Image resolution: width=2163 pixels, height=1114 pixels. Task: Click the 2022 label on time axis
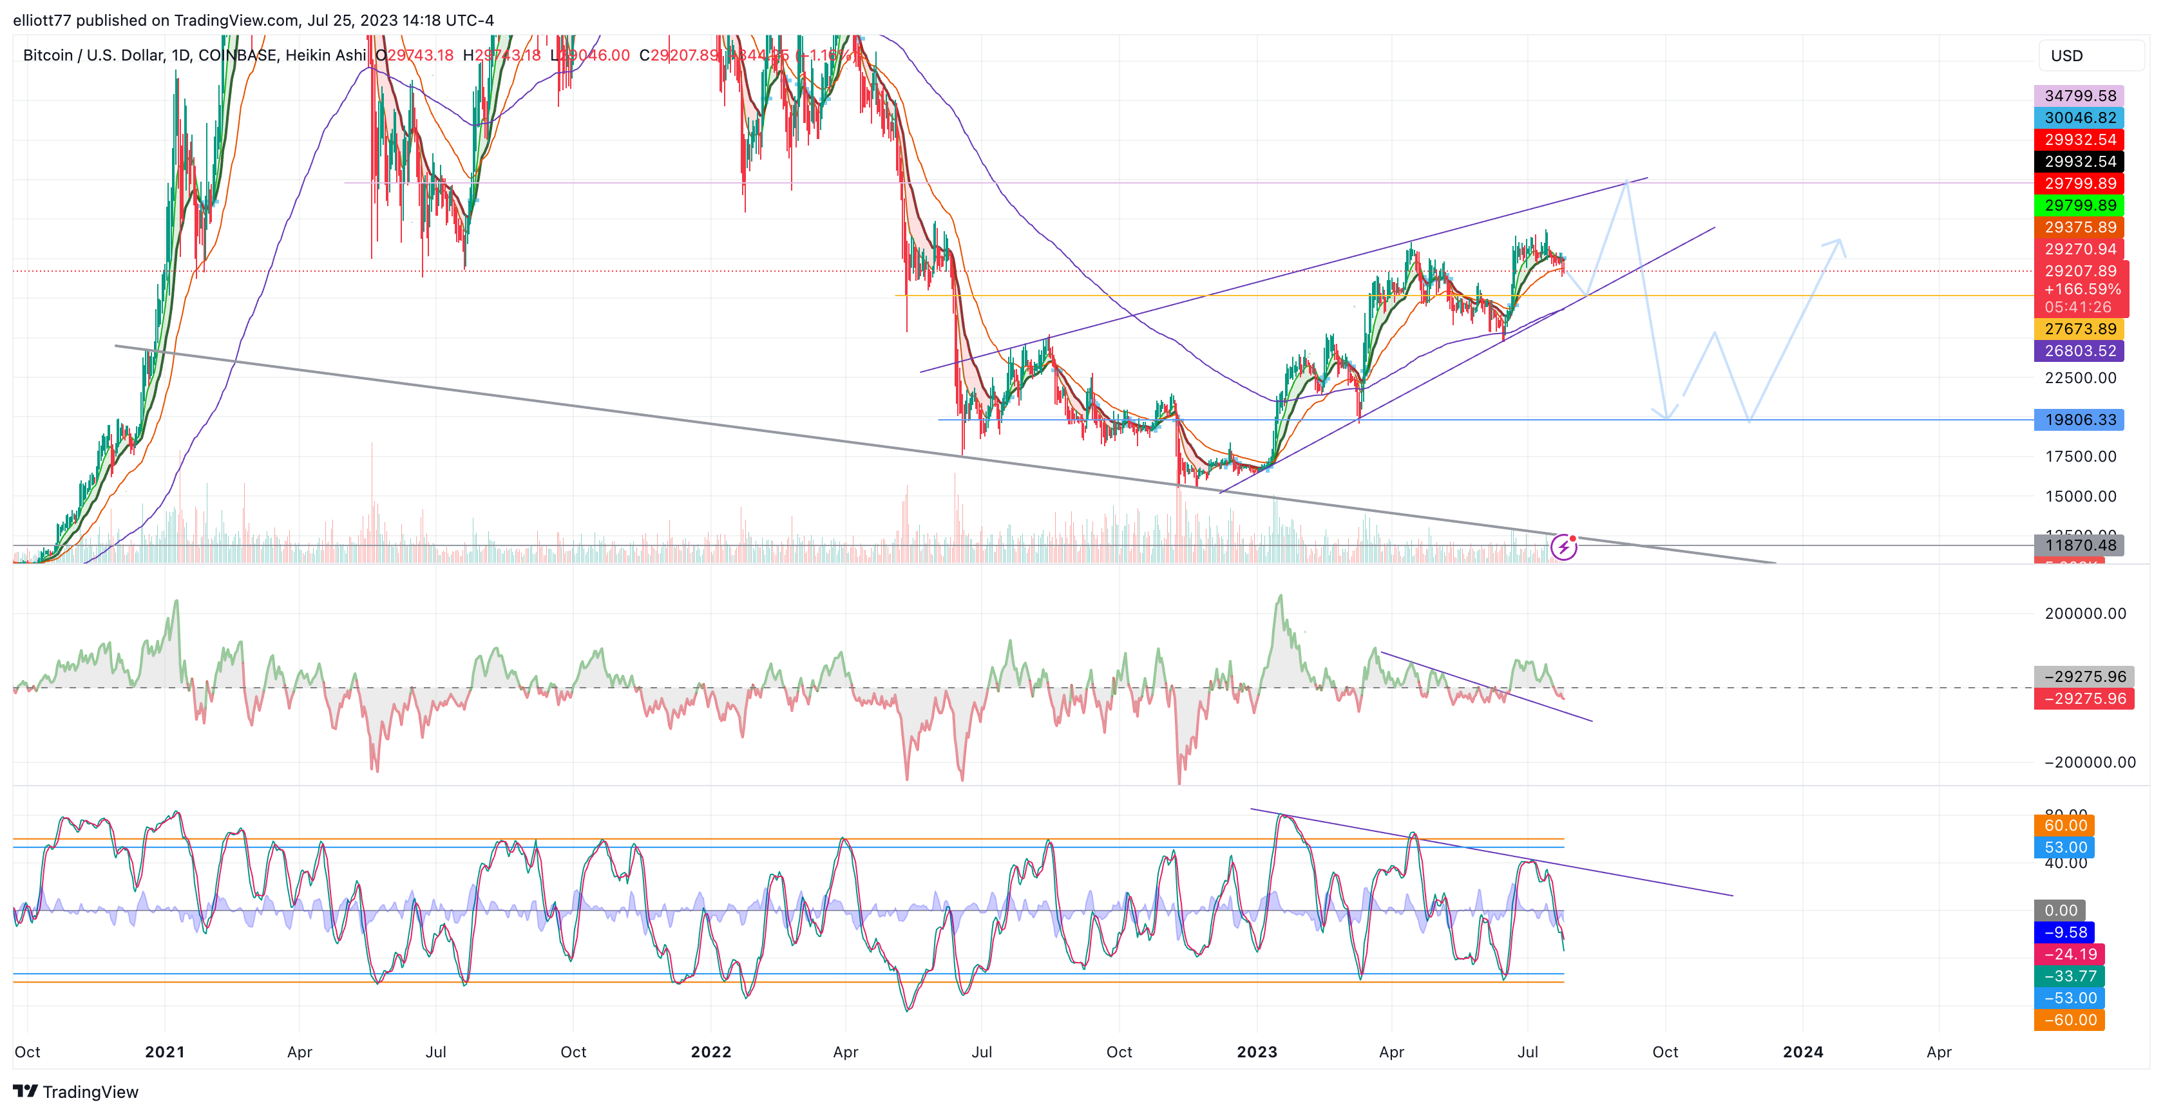point(711,1052)
